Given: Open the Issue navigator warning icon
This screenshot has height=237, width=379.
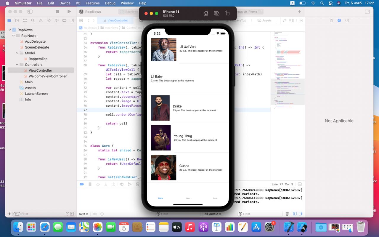Looking at the screenshot, I should pos(41,20).
